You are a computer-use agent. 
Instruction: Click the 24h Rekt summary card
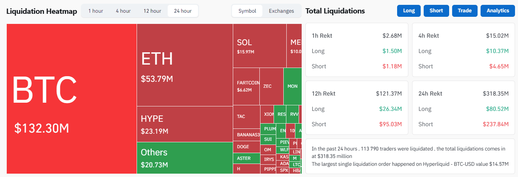tap(463, 108)
